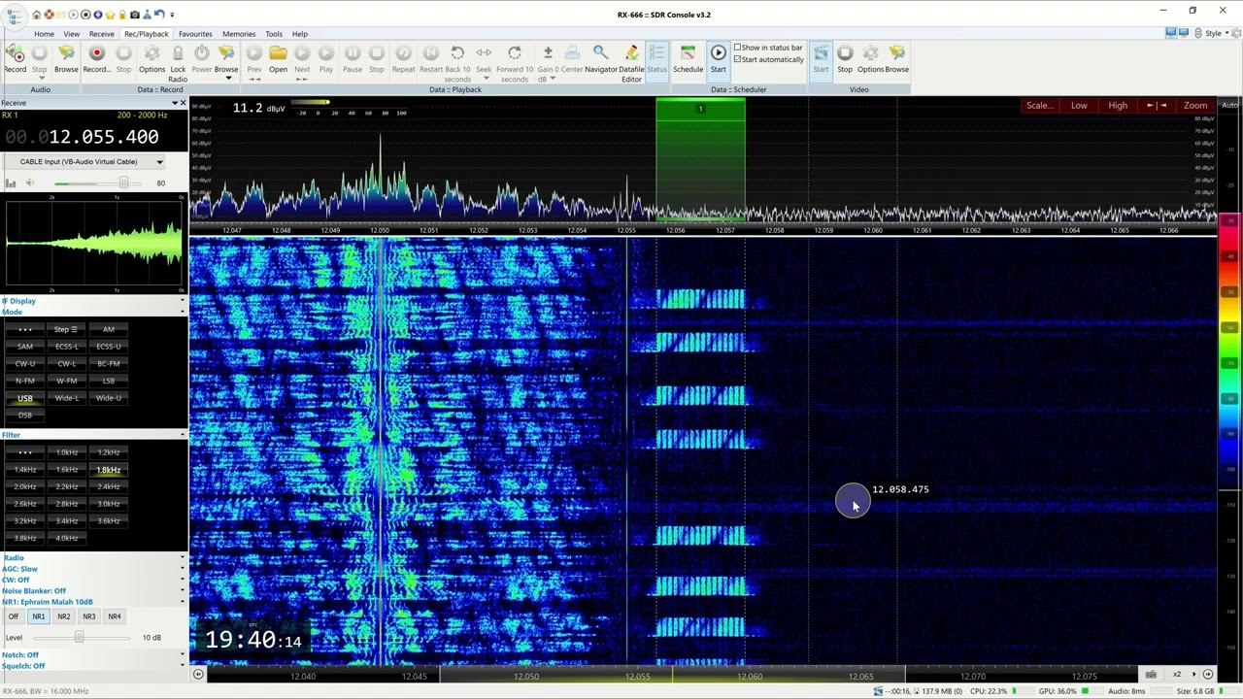The width and height of the screenshot is (1243, 699).
Task: Start audio recording with the Record icon
Action: (16, 58)
